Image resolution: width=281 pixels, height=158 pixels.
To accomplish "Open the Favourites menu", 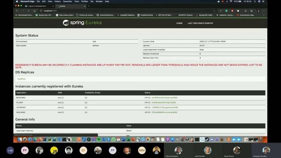I will 67,1.
